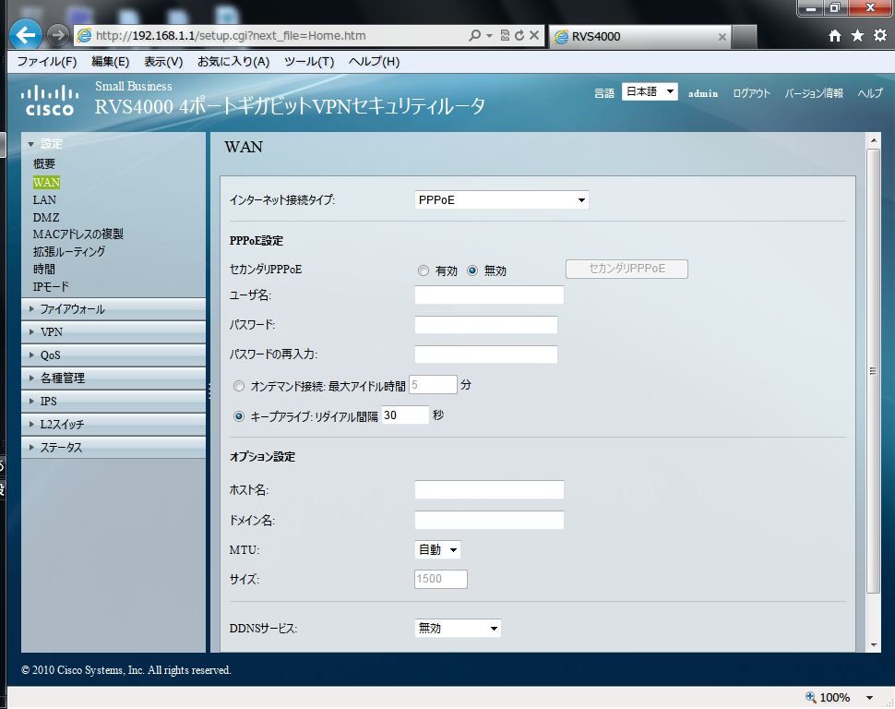Open the browser Tools gear icon

tap(880, 35)
